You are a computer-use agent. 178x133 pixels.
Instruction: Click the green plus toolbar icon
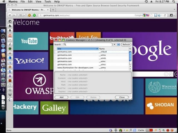[34, 15]
